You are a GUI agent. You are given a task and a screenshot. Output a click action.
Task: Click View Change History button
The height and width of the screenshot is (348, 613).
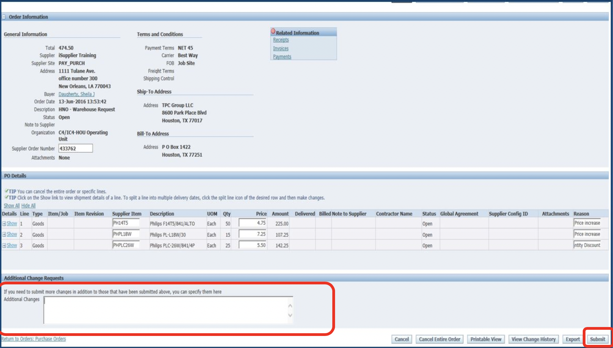[533, 339]
